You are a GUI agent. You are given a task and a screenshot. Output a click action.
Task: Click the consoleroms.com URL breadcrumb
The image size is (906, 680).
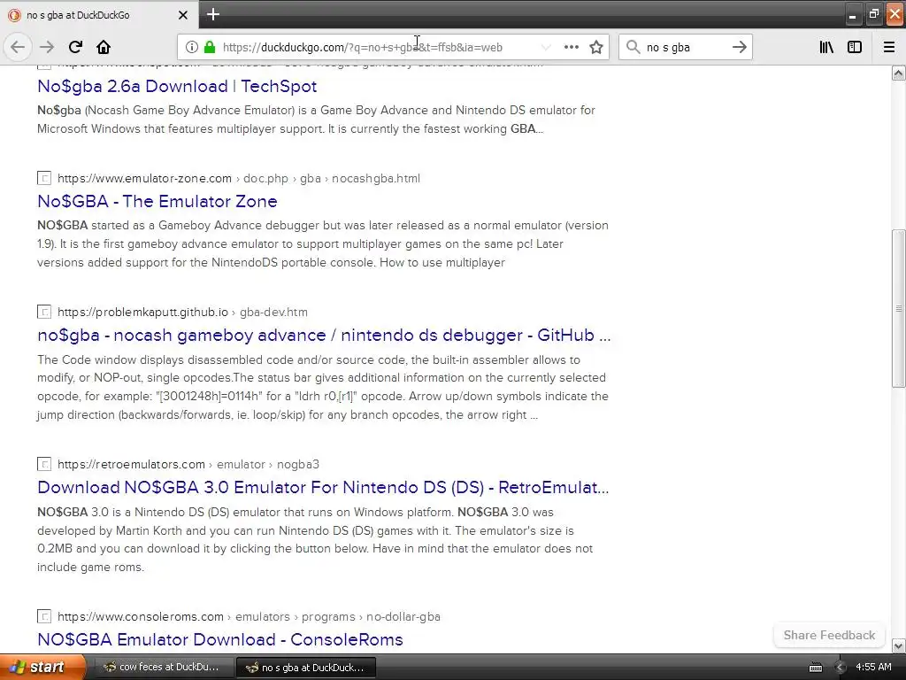(249, 617)
